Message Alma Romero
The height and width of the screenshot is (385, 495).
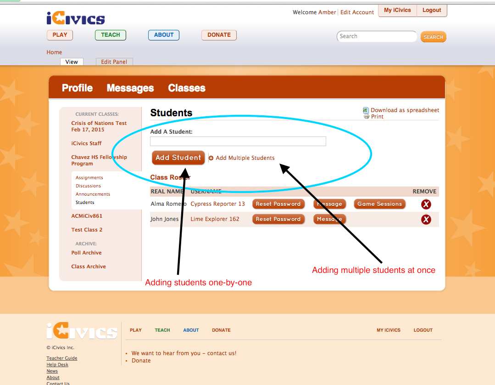[x=329, y=204]
